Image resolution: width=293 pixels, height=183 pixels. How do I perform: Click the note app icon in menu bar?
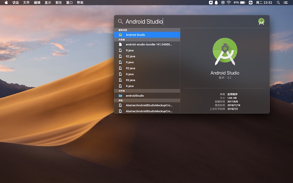[x=211, y=2]
